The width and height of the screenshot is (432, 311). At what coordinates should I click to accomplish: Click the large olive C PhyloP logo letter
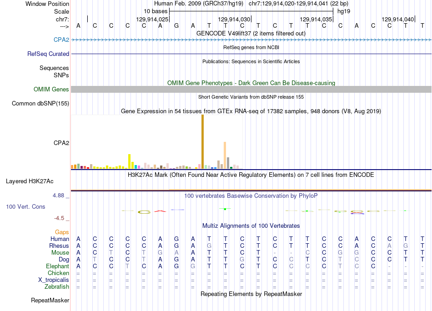(x=144, y=212)
